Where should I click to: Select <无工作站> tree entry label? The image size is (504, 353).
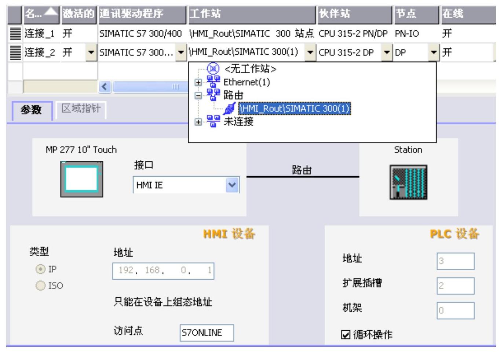click(x=250, y=69)
